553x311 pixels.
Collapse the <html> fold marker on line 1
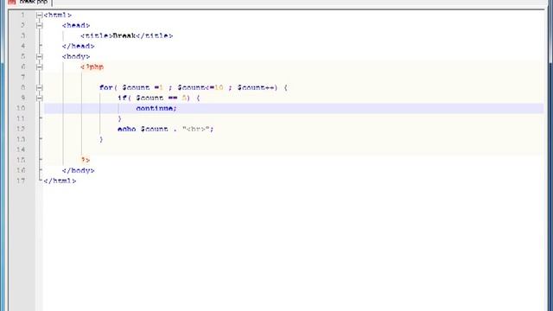pos(39,16)
